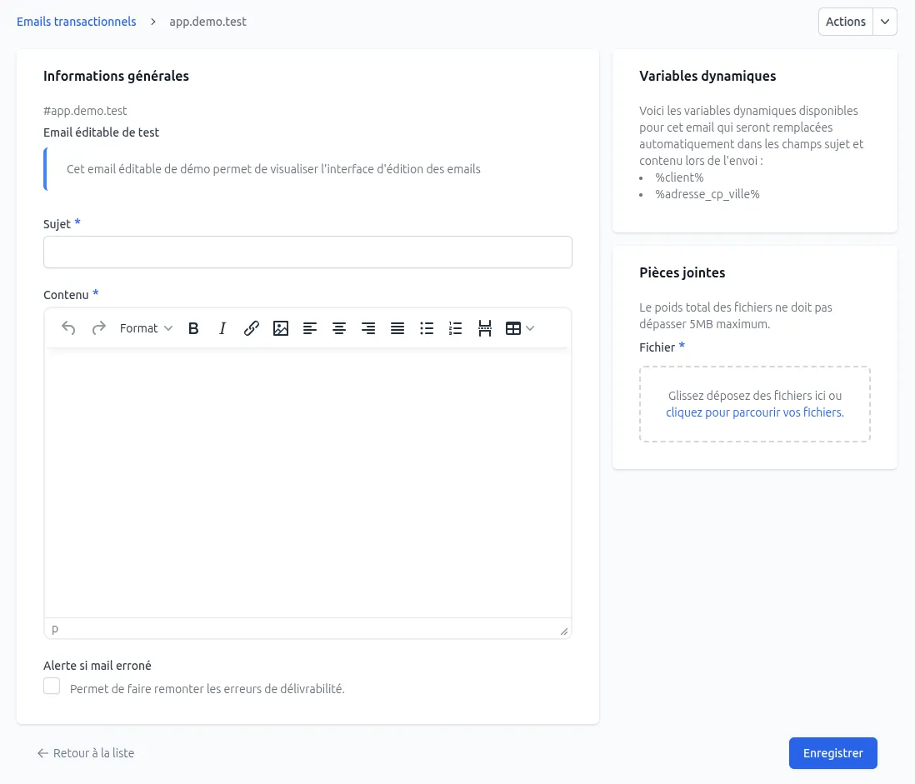Viewport: 915px width, 784px height.
Task: Toggle bold formatting in the editor
Action: coord(193,327)
